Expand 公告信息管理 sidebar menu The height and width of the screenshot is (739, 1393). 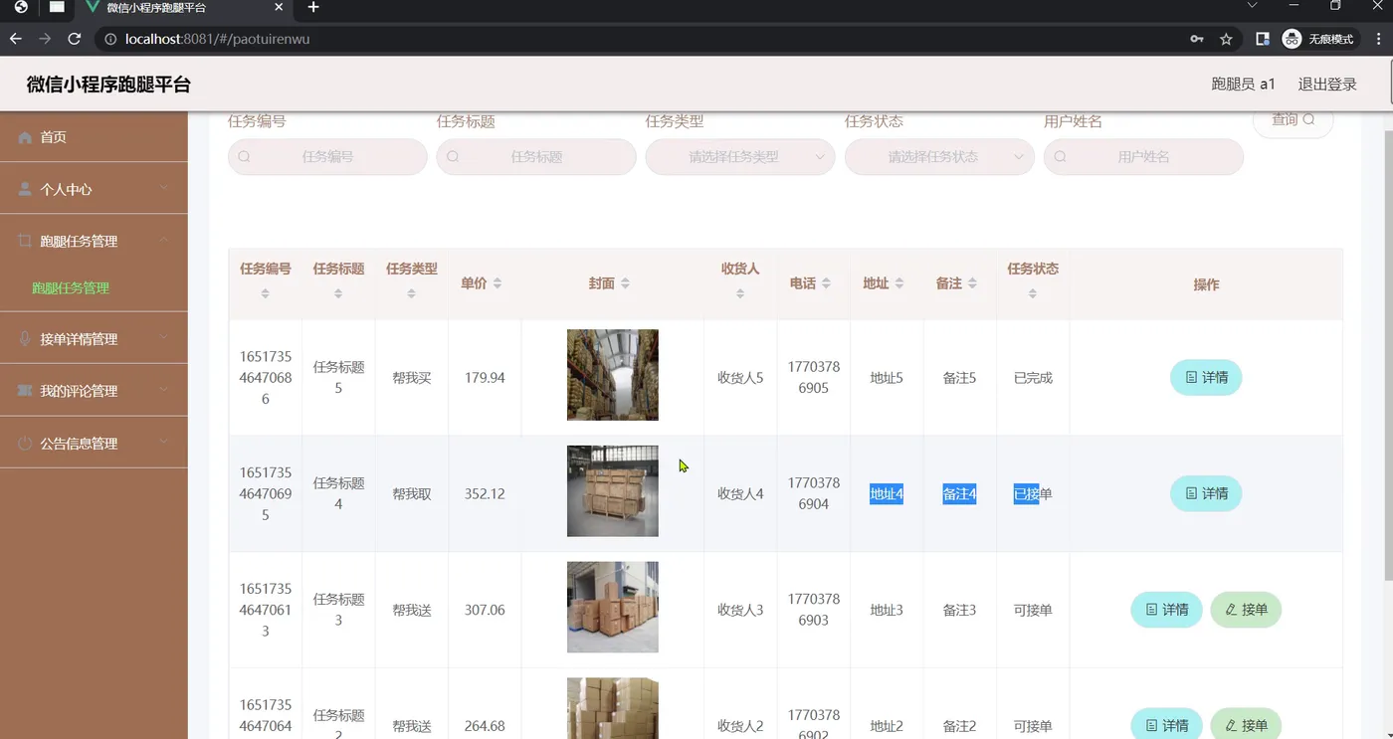(x=94, y=444)
